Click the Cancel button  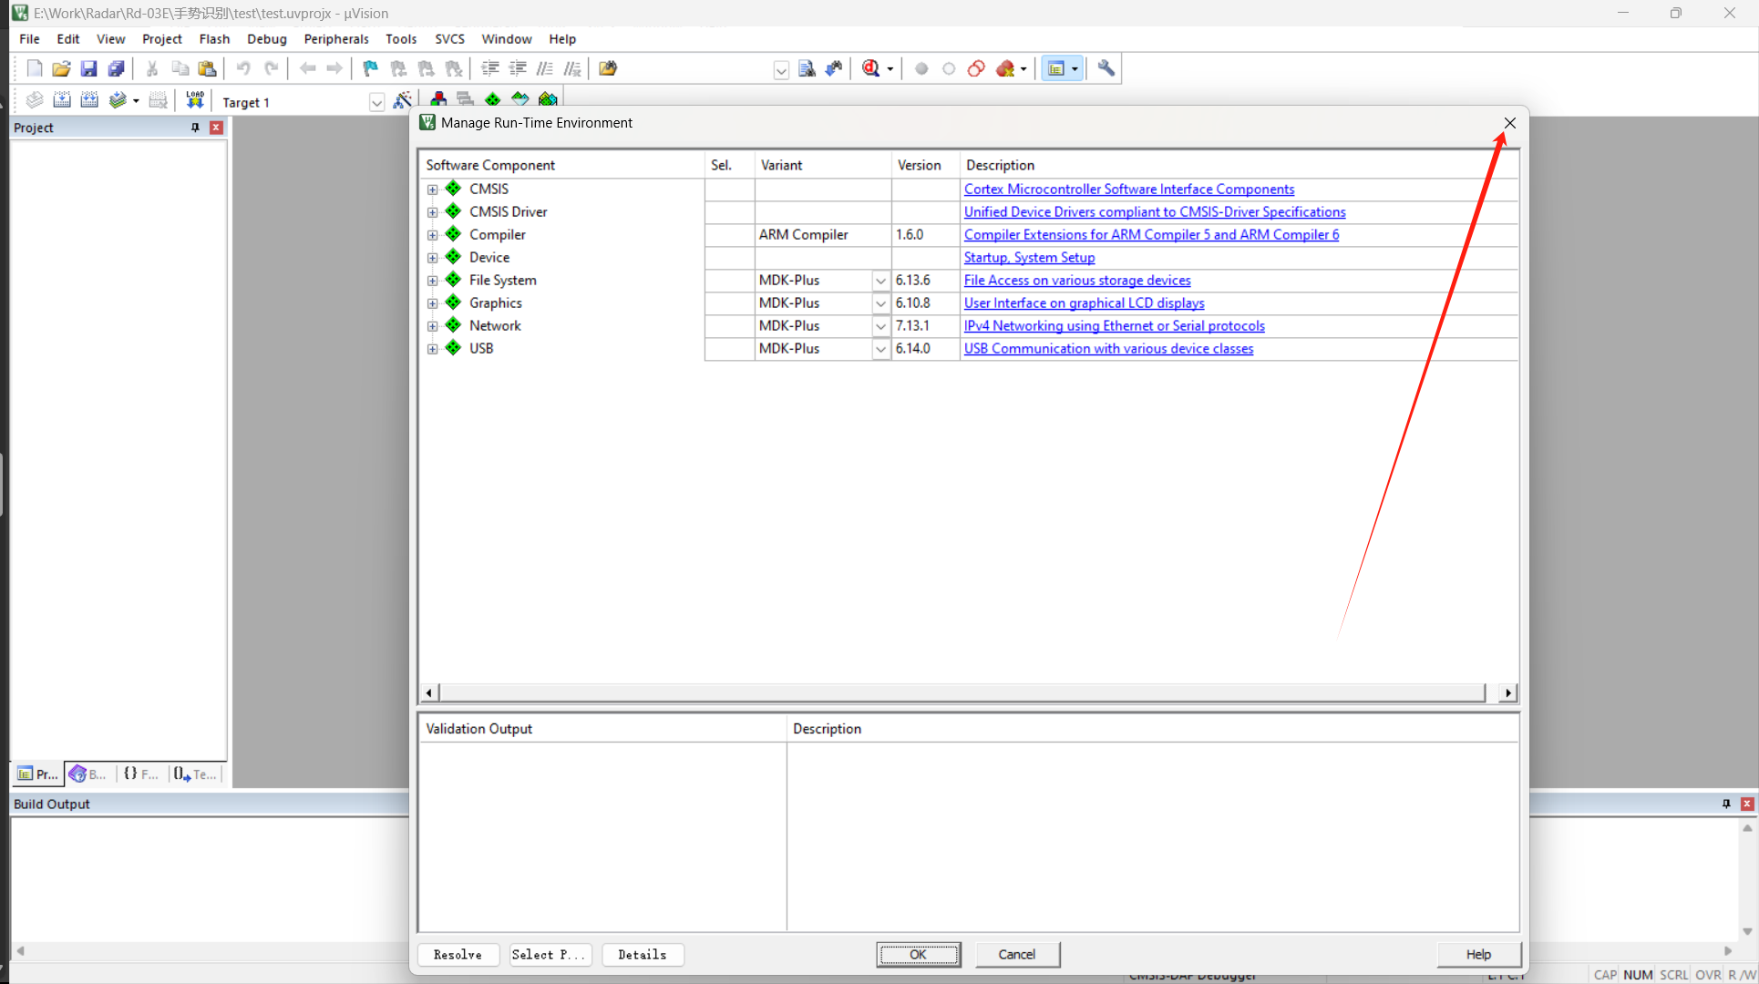(x=1017, y=954)
